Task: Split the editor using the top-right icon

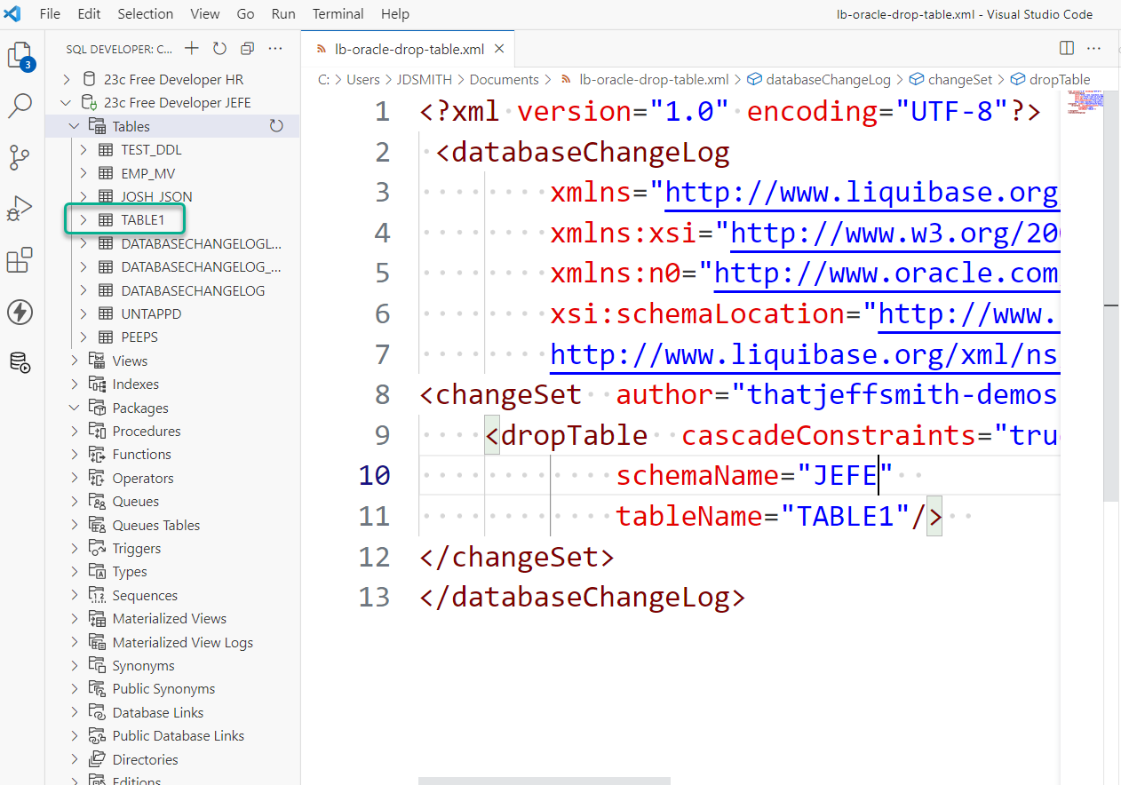Action: 1065,48
